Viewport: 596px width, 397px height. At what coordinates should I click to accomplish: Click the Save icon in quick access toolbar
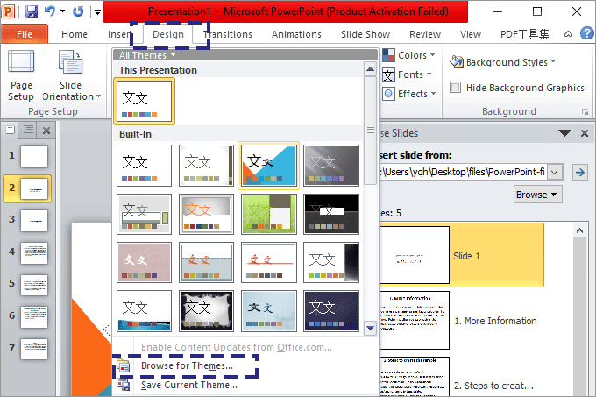click(x=32, y=11)
